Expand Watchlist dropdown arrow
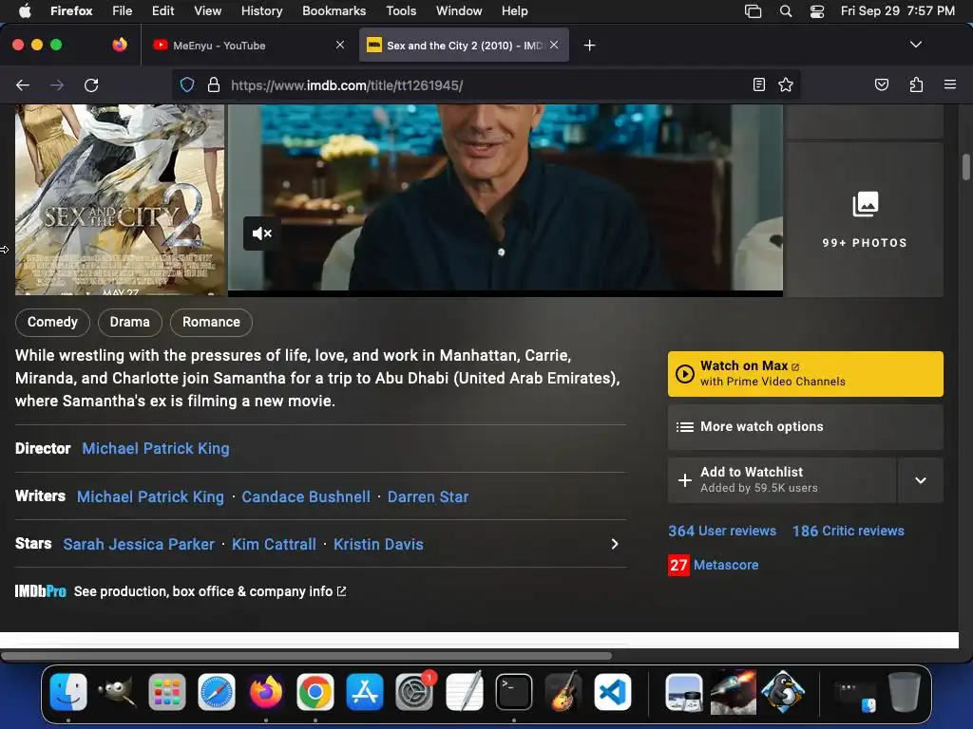Image resolution: width=973 pixels, height=729 pixels. pyautogui.click(x=920, y=479)
